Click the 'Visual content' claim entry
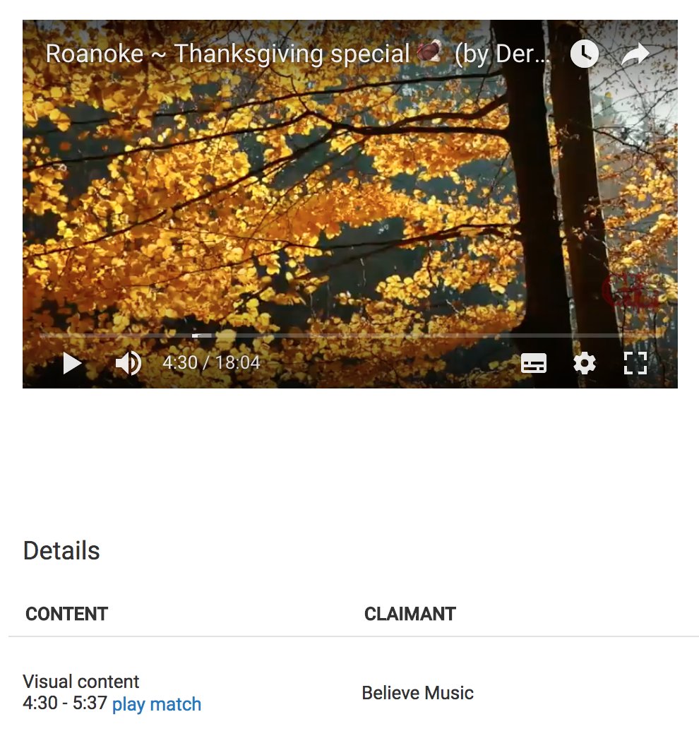Image resolution: width=699 pixels, height=736 pixels. (80, 682)
